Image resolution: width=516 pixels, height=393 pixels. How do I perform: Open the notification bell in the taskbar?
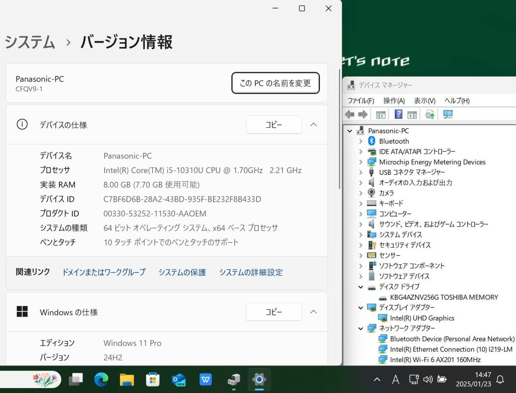(500, 379)
